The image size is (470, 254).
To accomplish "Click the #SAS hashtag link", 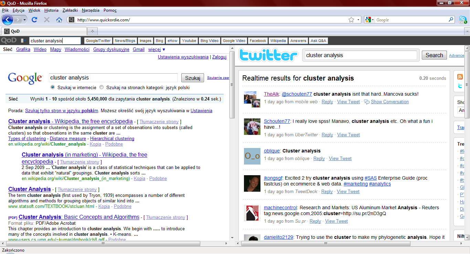I will coord(371,178).
